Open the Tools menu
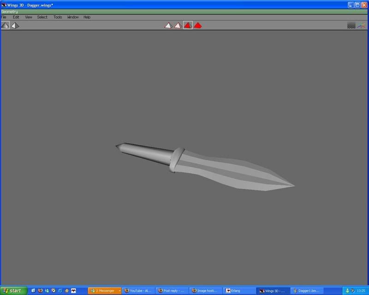The width and height of the screenshot is (369, 295). [x=57, y=17]
